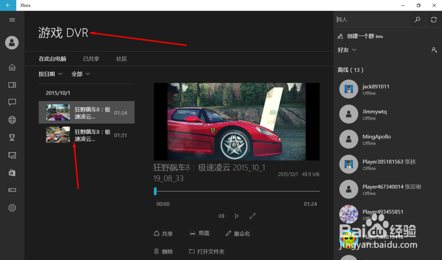Mute the video with the volume icon
The width and height of the screenshot is (442, 260).
coord(221,216)
